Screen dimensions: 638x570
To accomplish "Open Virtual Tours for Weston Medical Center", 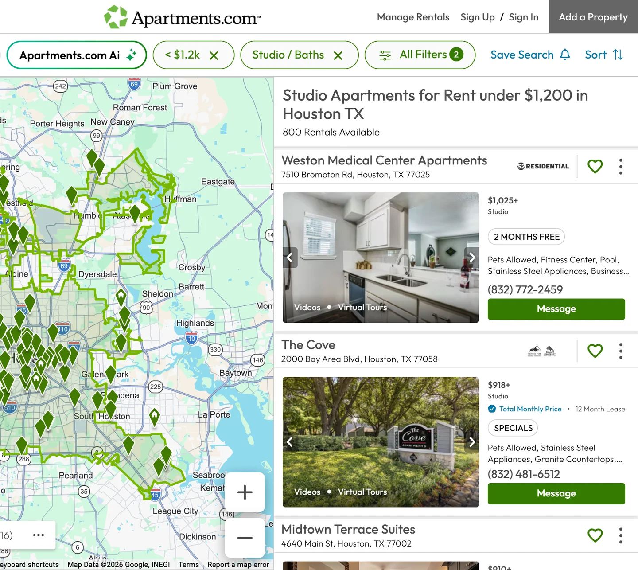I will tap(362, 308).
